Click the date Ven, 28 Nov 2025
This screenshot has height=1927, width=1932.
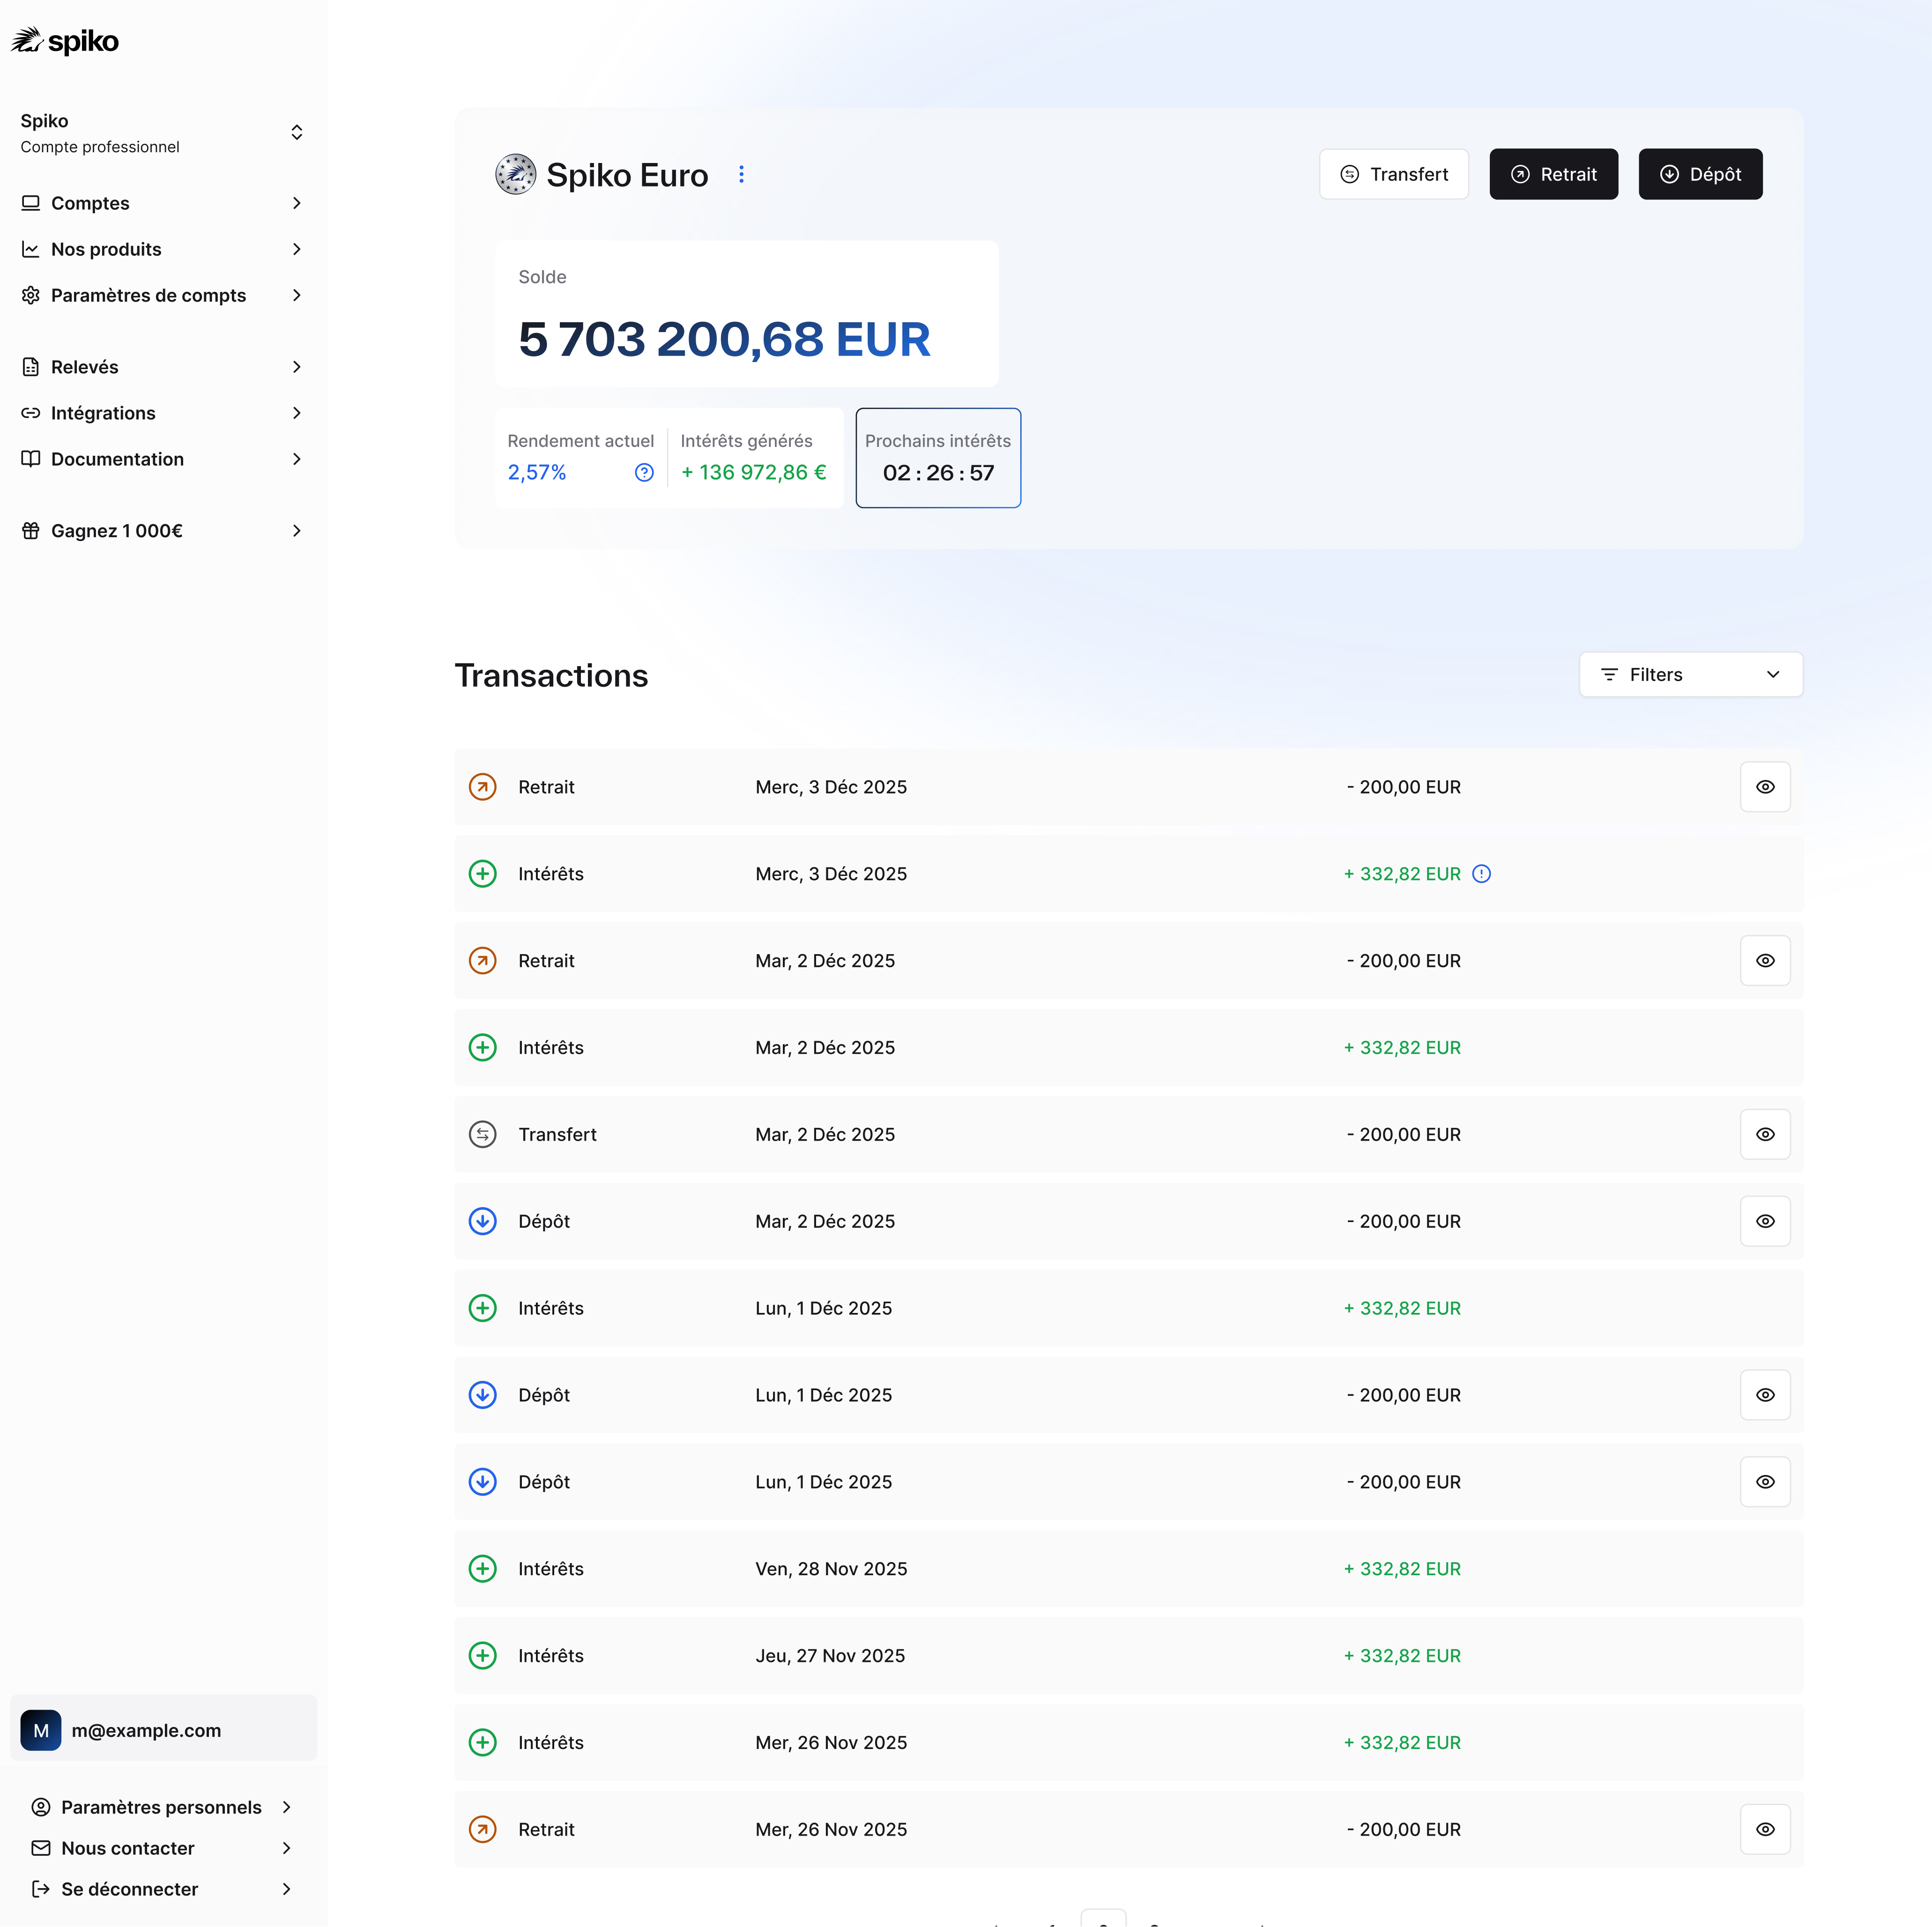831,1569
